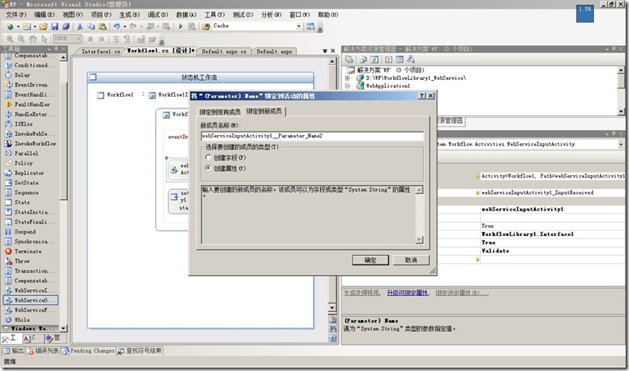Click the Save icon in the main toolbar
The image size is (629, 371).
54,27
